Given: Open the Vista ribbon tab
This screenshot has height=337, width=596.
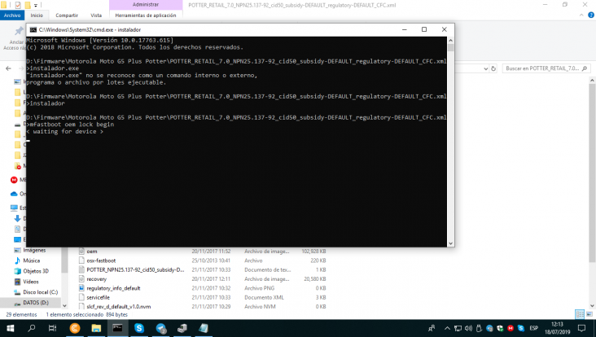Looking at the screenshot, I should tap(96, 15).
